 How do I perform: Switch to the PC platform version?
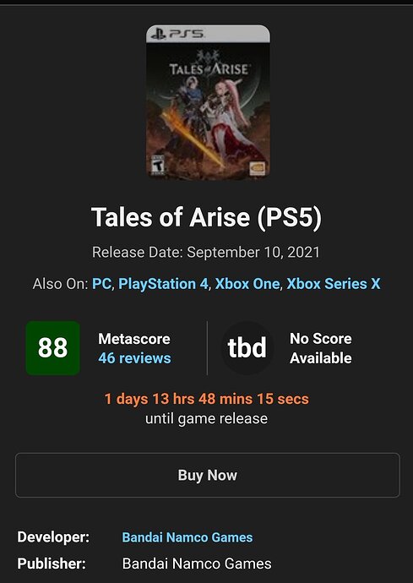(102, 284)
